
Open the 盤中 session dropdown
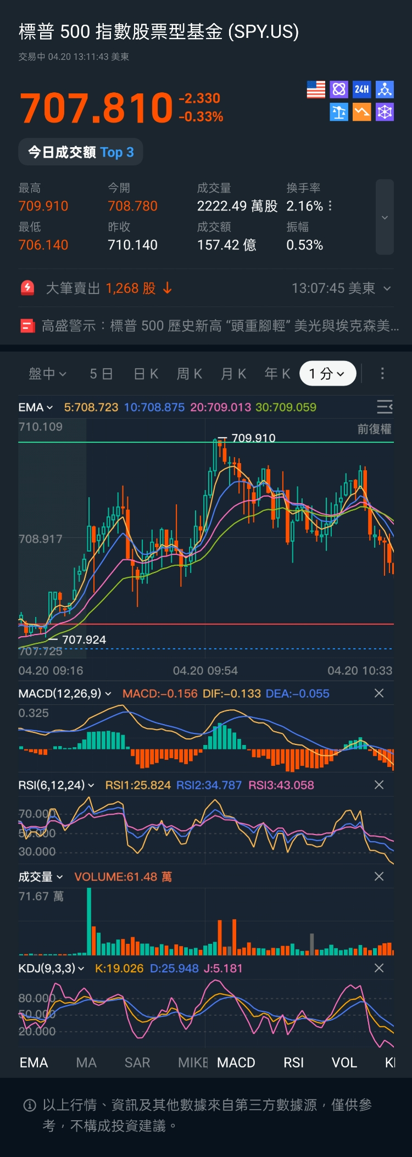click(x=47, y=374)
